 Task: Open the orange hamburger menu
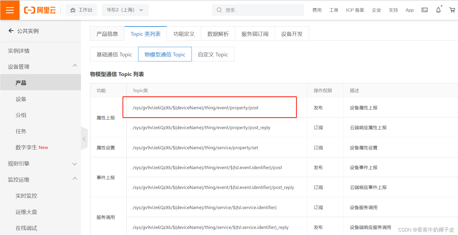point(10,10)
